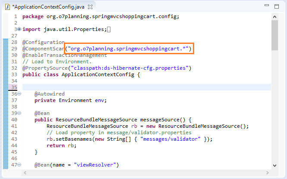
Task: Maximize the editor pane
Action: pos(277,6)
